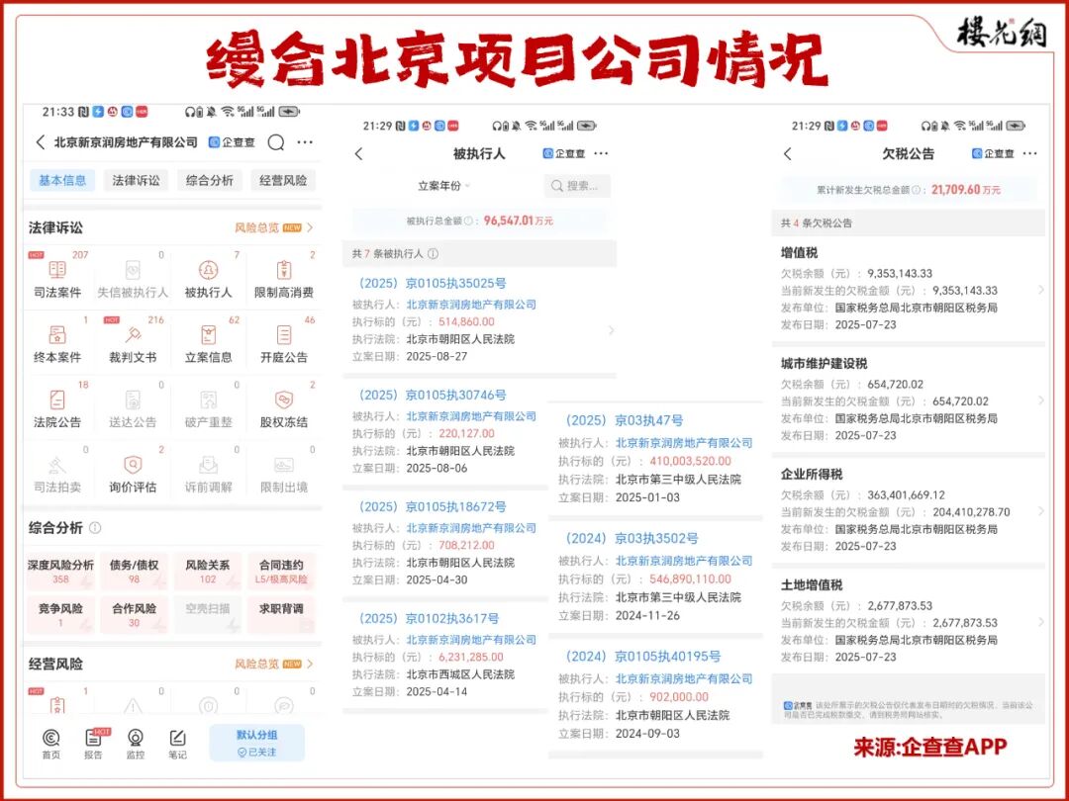1069x801 pixels.
Task: Open case (2025)京0102执3617号
Action: (429, 618)
